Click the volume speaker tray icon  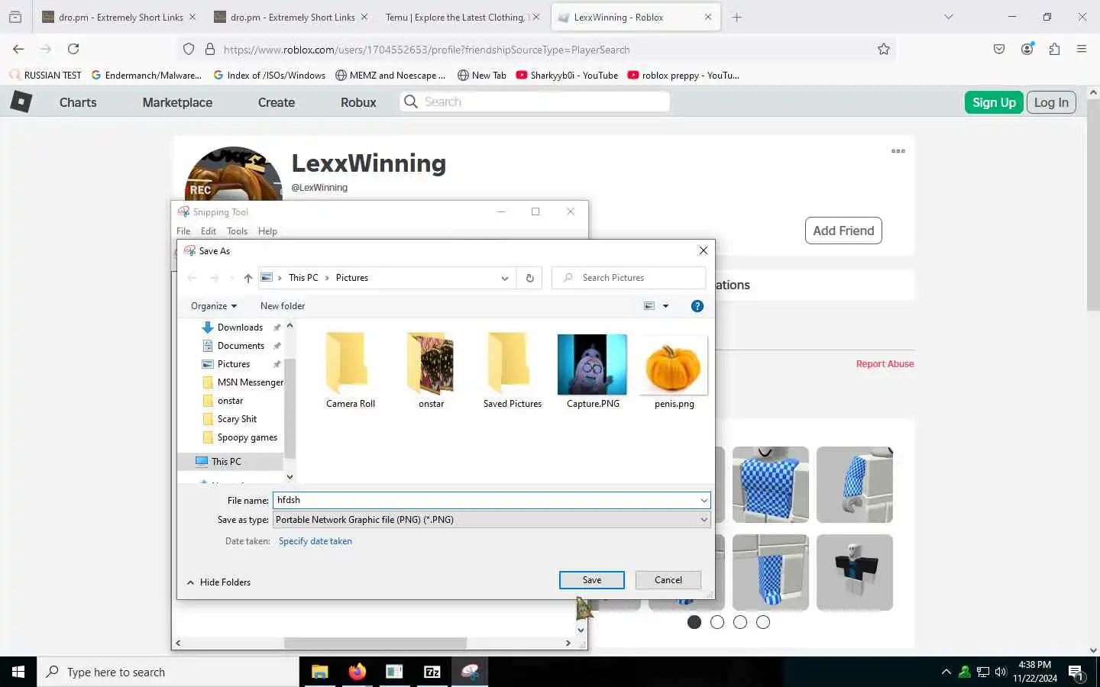pyautogui.click(x=1001, y=672)
